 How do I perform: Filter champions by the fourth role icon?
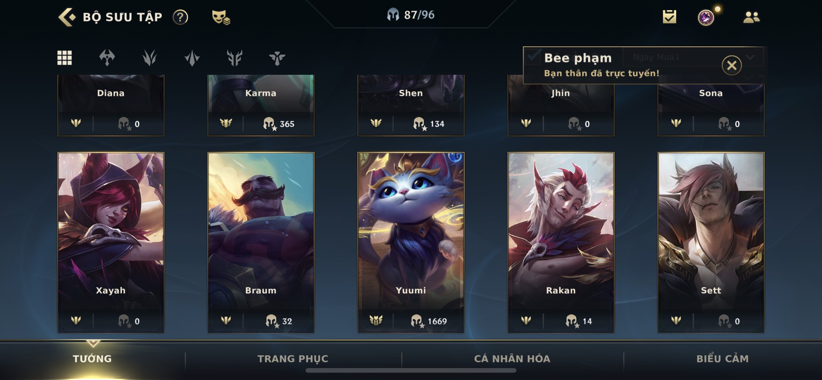pos(234,58)
